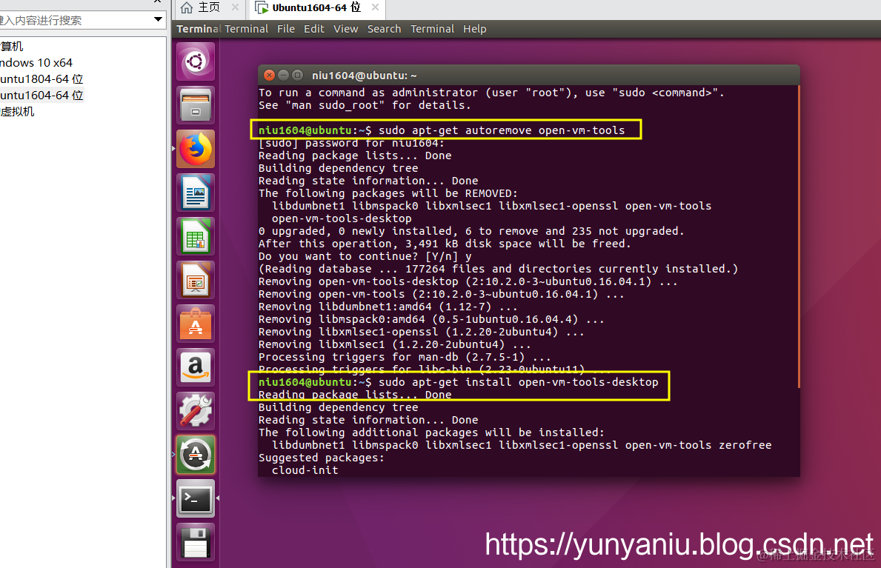The image size is (881, 568).
Task: Close the Ubuntu1604-64 位 tab
Action: coord(376,7)
